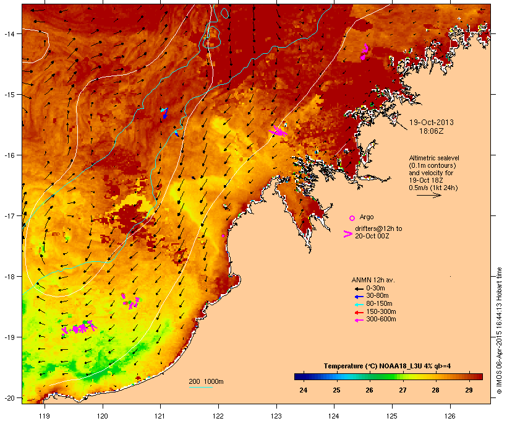Click the Argo legend label
The width and height of the screenshot is (507, 421).
(367, 217)
